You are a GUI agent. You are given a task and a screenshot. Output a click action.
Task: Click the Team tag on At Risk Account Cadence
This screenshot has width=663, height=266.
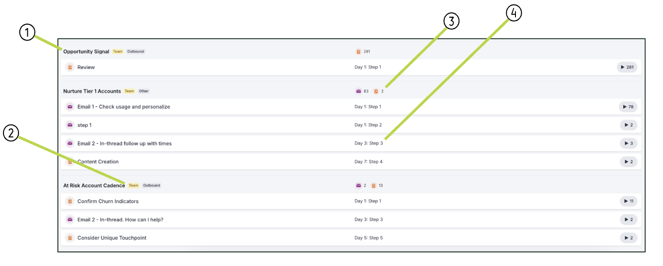coord(133,186)
